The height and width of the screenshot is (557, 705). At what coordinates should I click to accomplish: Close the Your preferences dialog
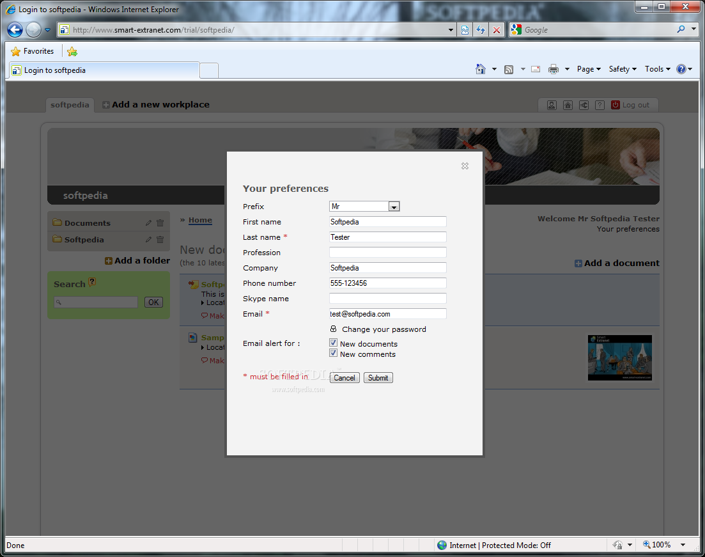click(x=465, y=166)
